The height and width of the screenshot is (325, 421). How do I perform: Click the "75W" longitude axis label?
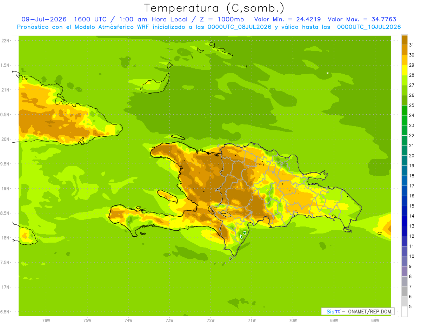(x=87, y=320)
